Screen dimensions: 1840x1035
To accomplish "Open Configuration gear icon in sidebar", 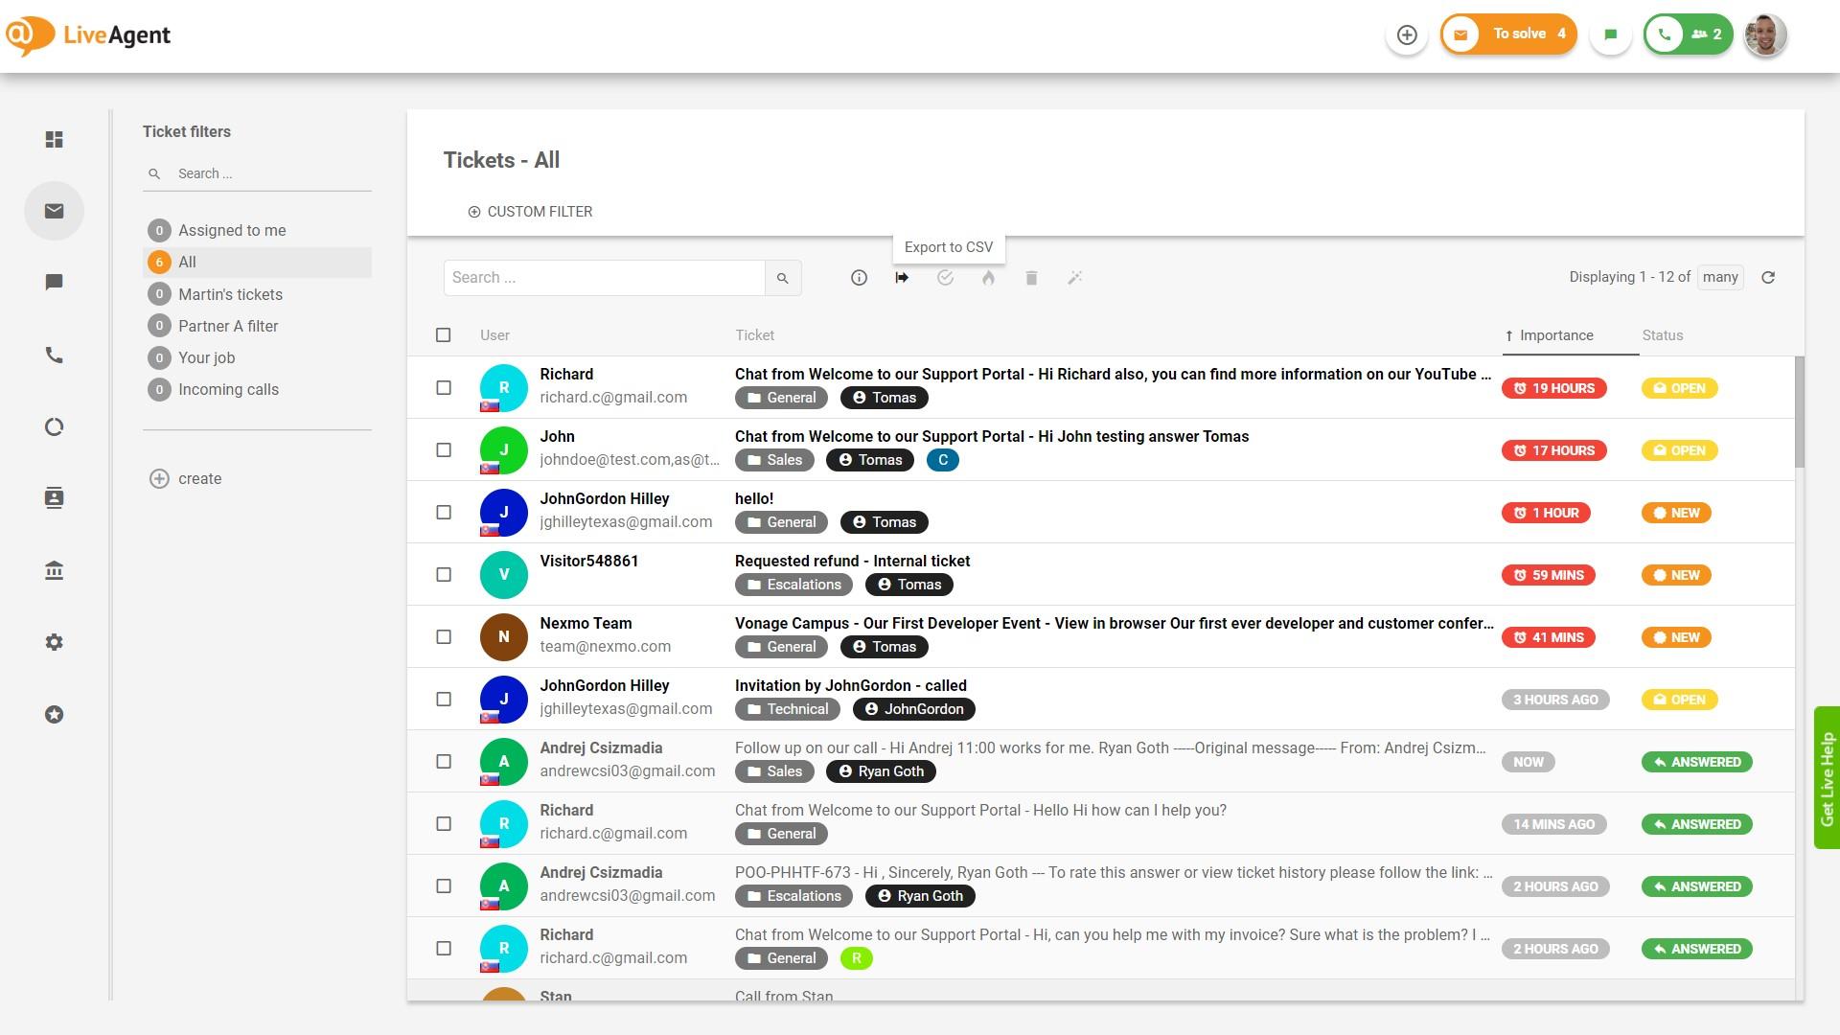I will [x=55, y=643].
